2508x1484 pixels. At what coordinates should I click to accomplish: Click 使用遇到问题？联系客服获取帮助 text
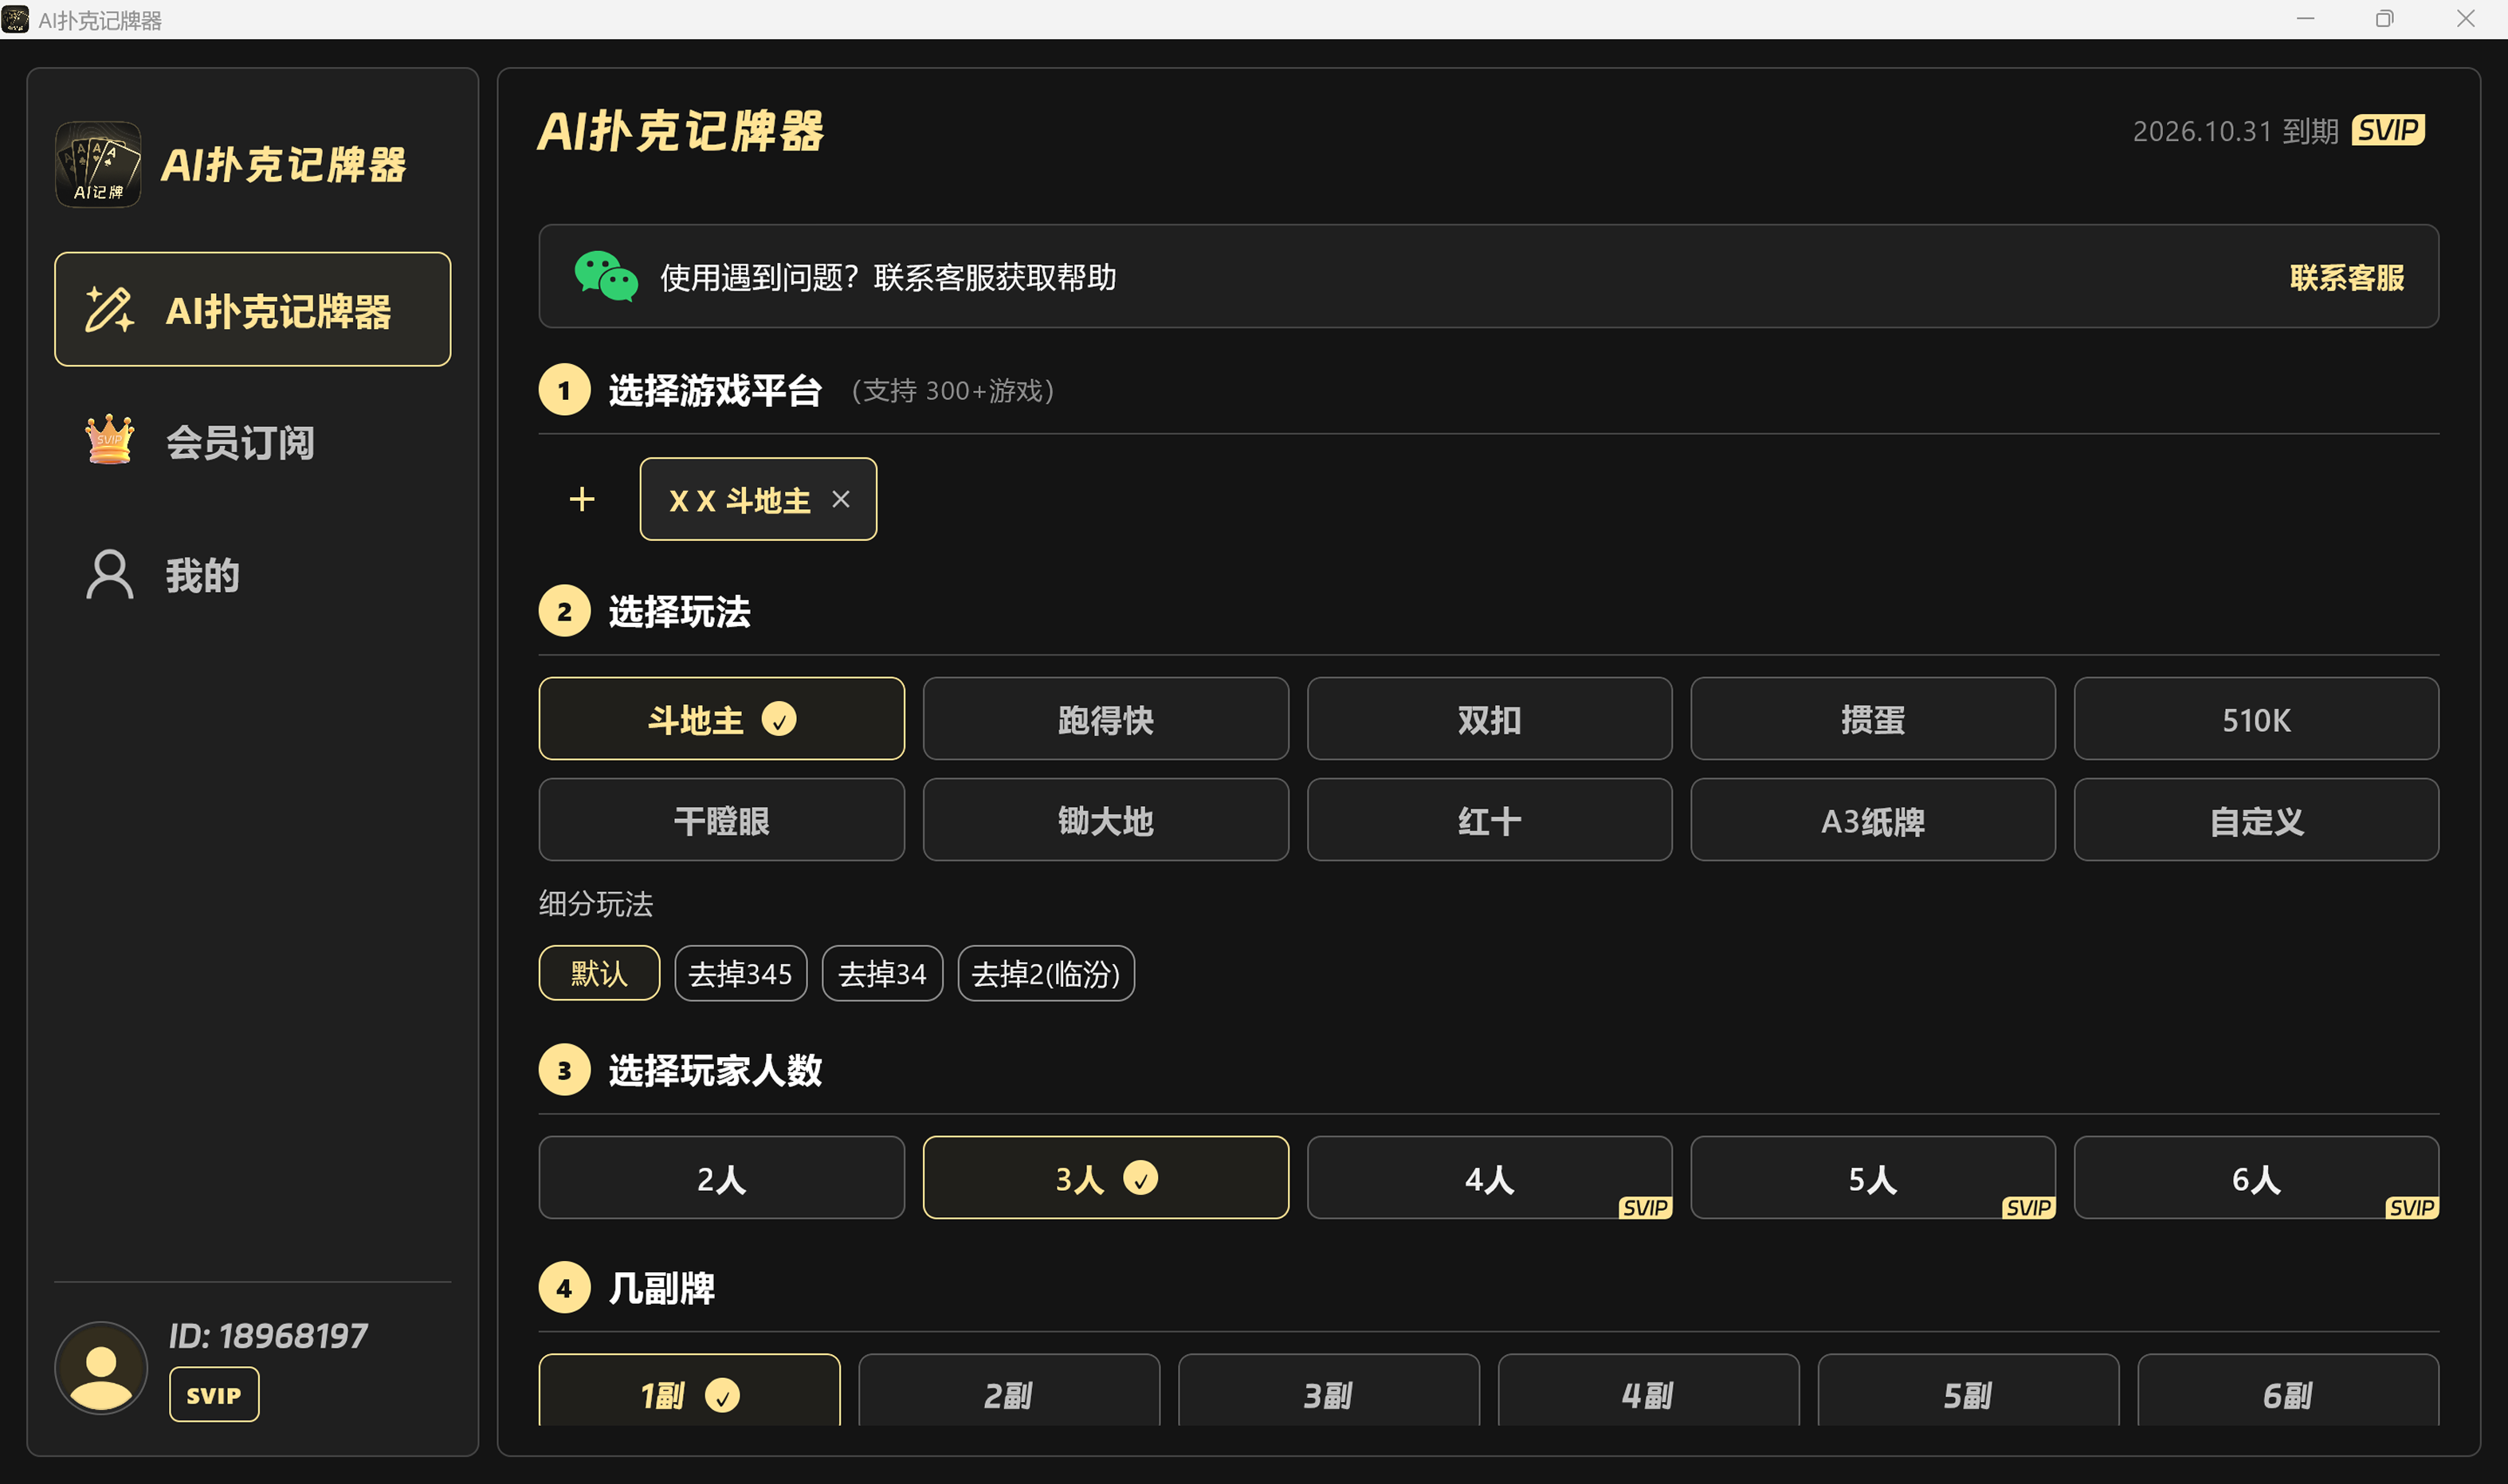(887, 277)
